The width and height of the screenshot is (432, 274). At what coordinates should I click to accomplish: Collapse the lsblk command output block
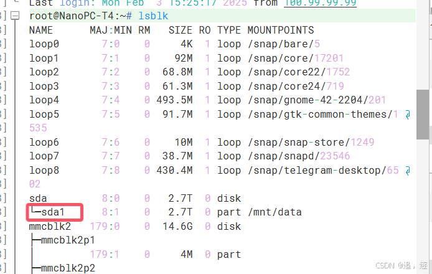coord(15,16)
